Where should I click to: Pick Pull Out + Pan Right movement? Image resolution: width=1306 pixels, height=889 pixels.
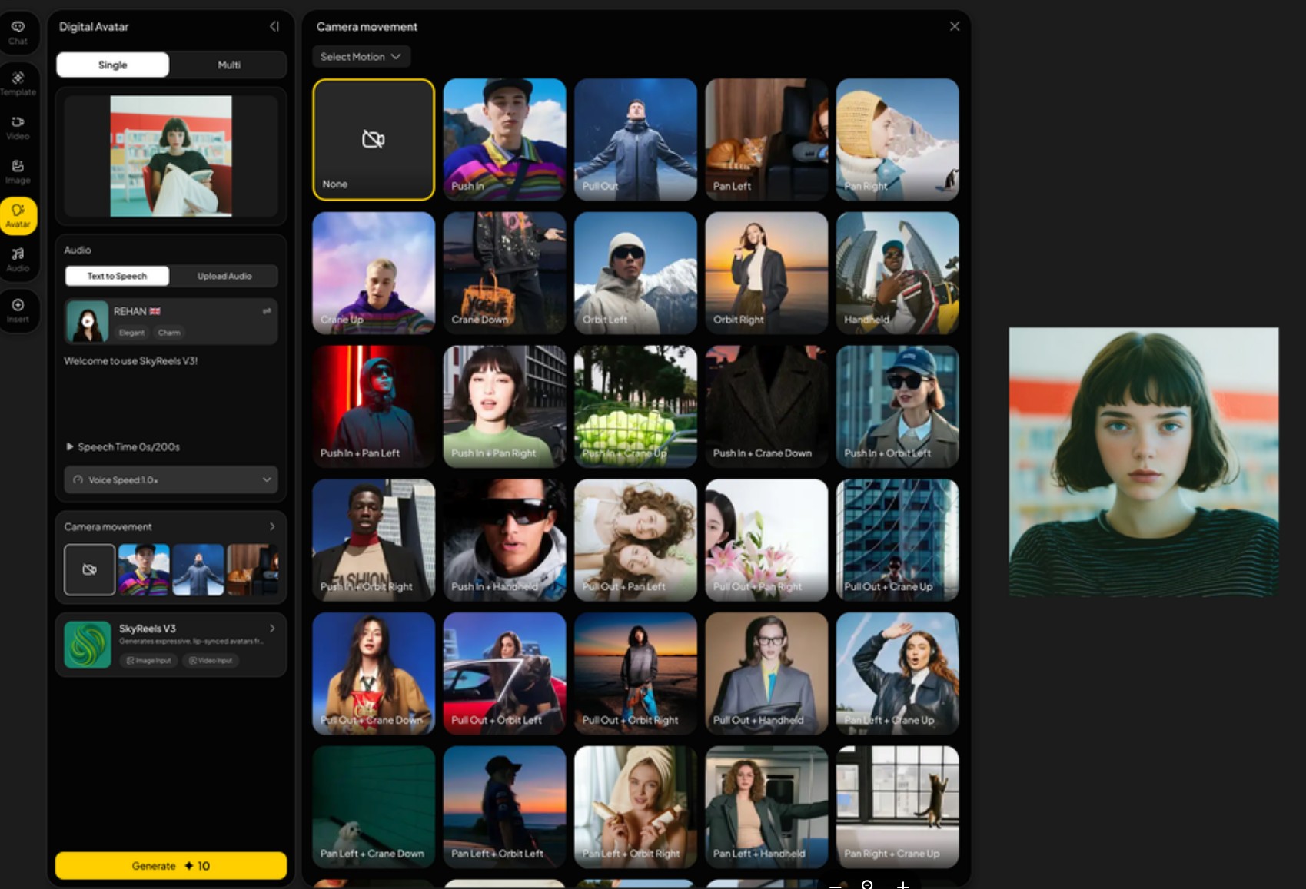(x=766, y=540)
